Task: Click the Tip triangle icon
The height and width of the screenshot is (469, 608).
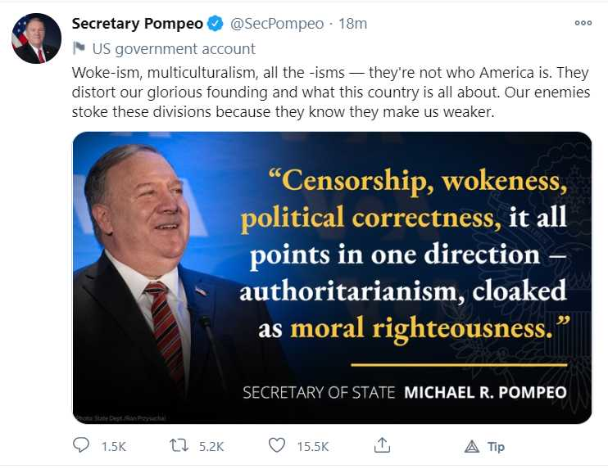Action: tap(471, 446)
